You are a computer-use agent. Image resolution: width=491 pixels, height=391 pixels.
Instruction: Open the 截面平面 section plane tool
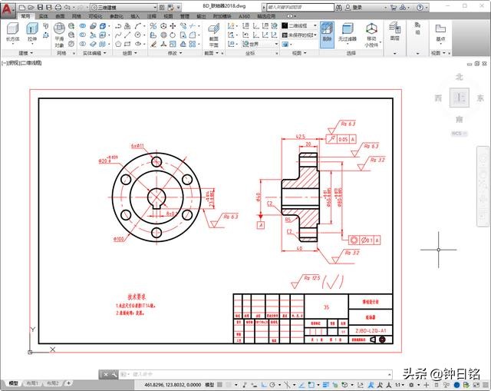[213, 33]
